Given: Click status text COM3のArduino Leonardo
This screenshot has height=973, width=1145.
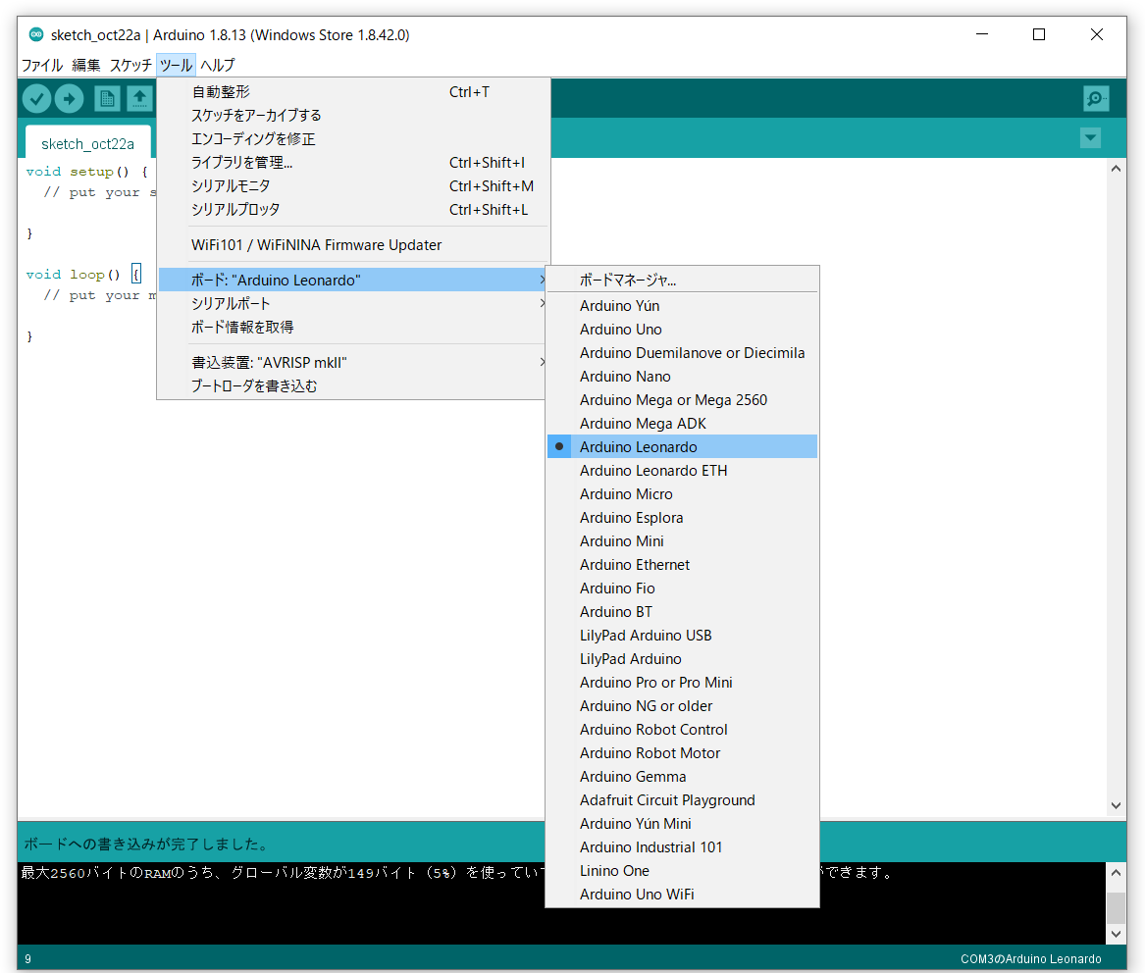Looking at the screenshot, I should click(x=1030, y=958).
